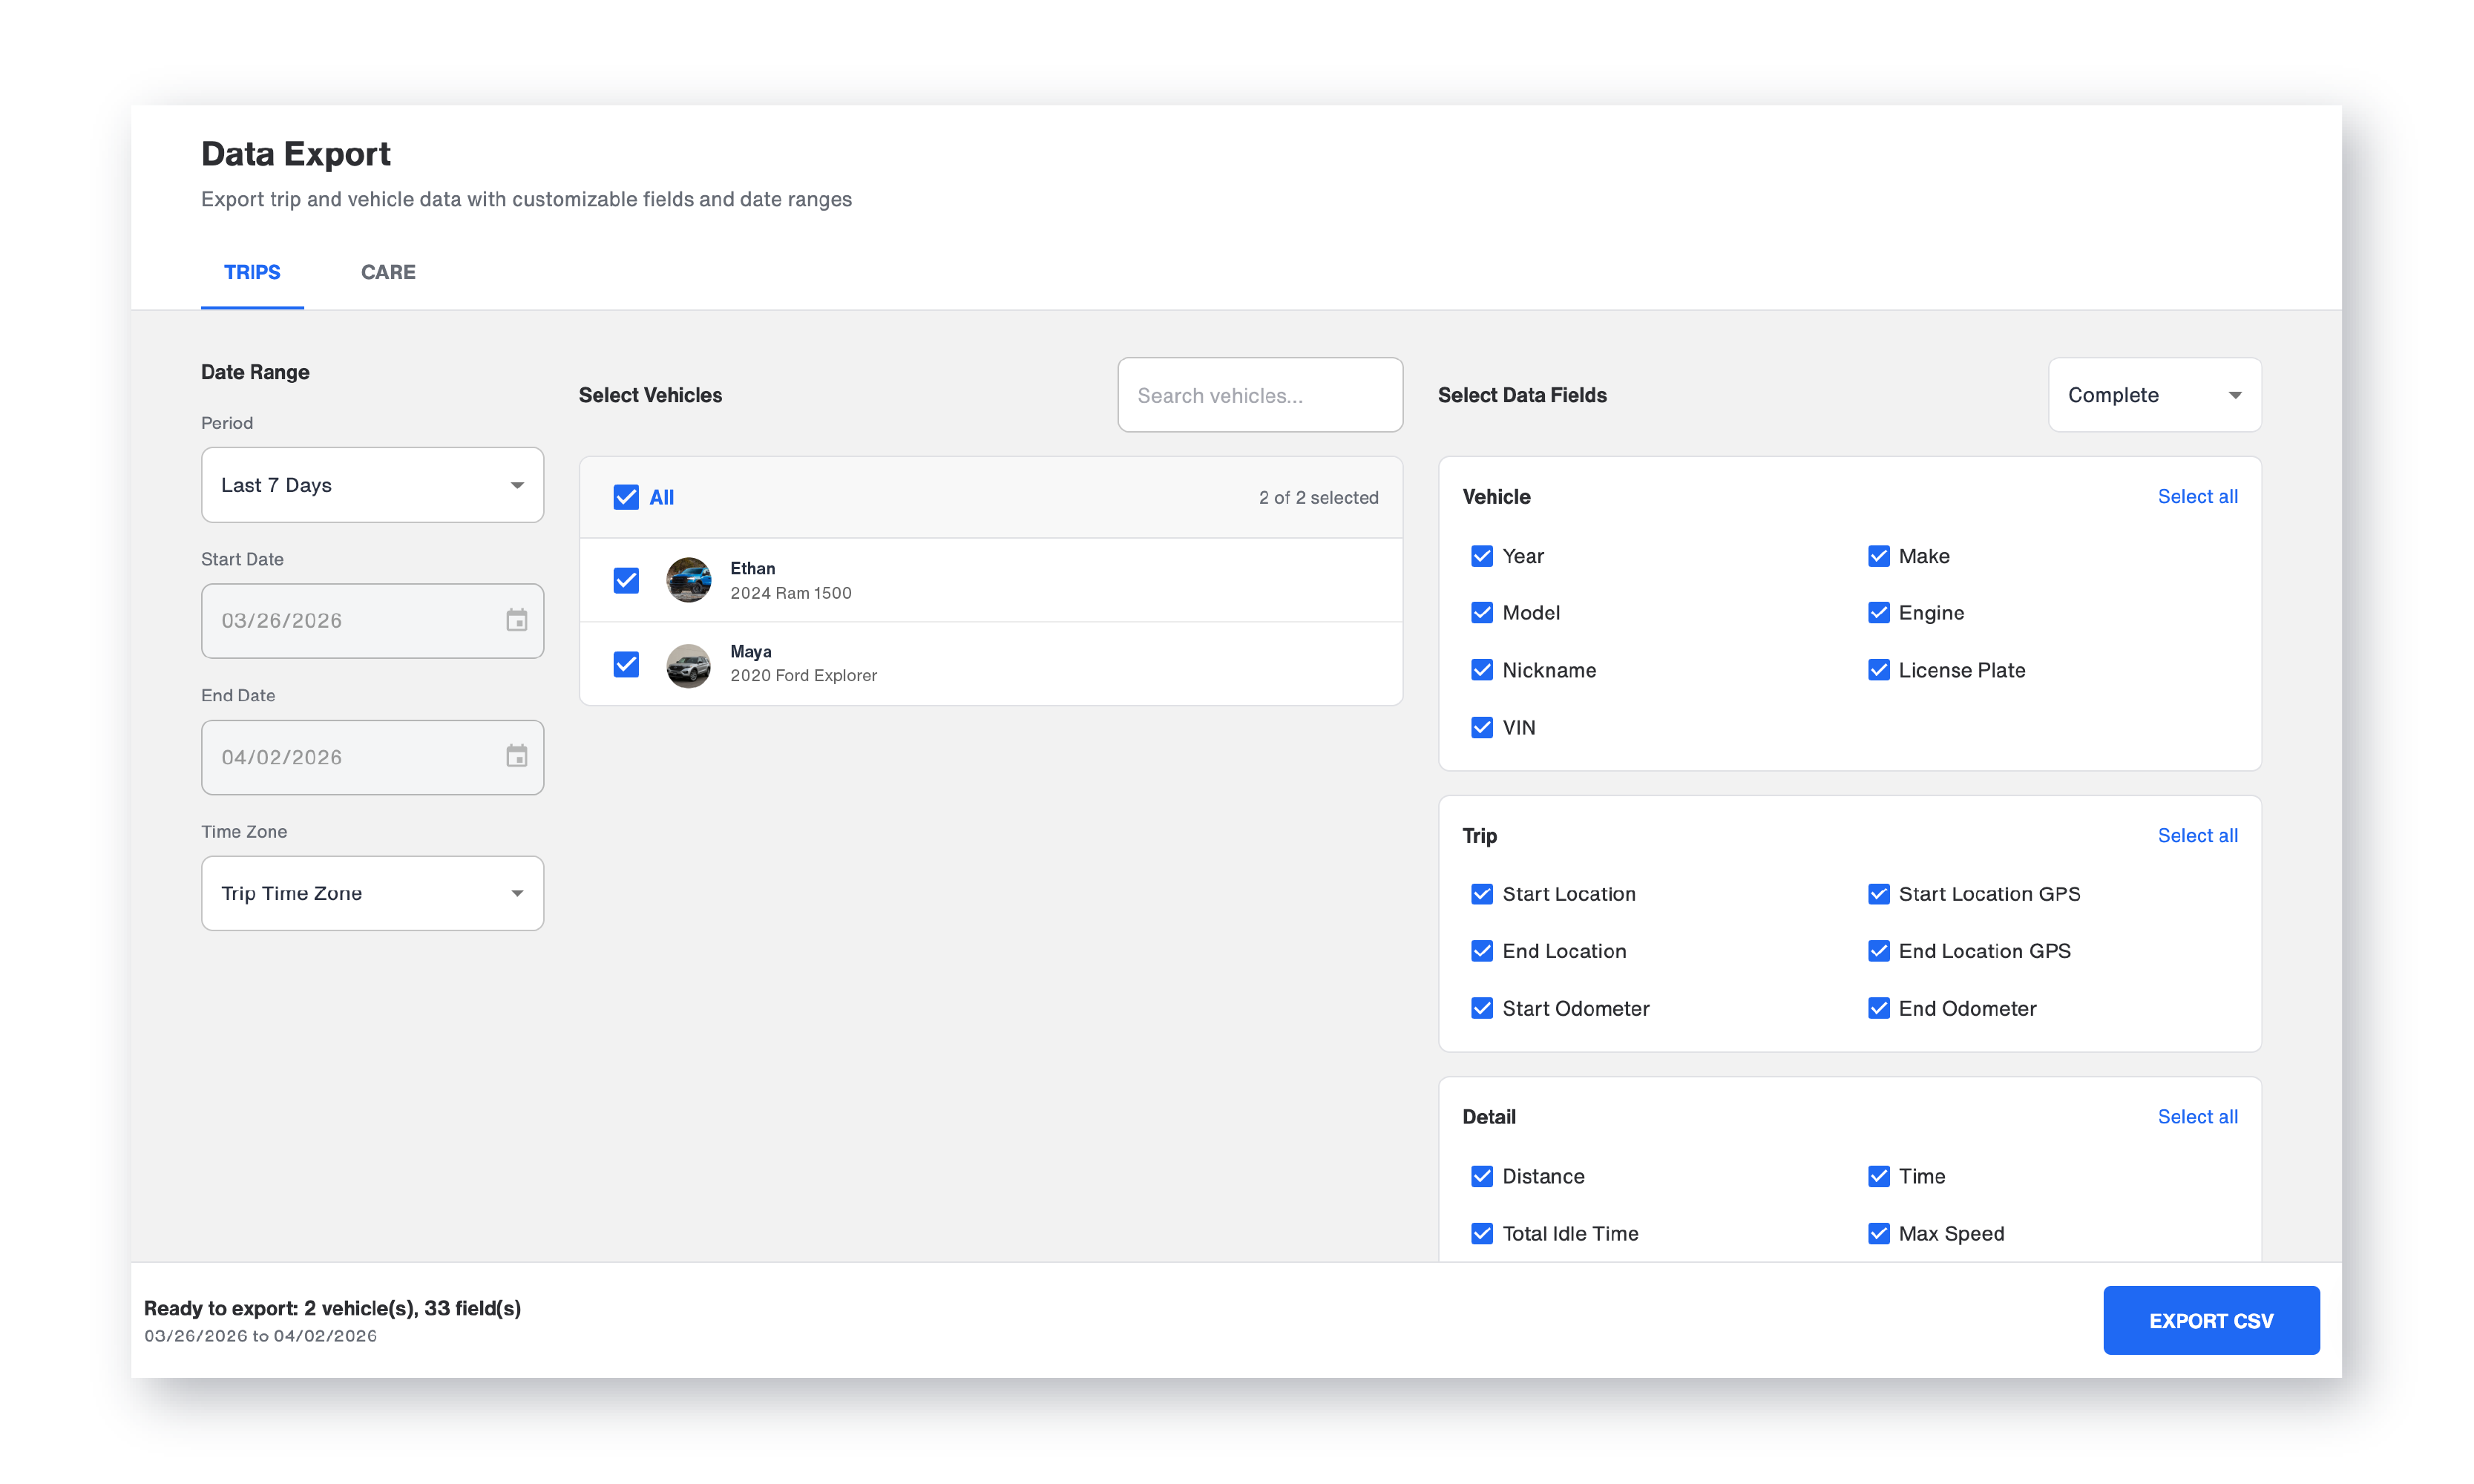Toggle the Max Speed checkbox

pos(1878,1233)
